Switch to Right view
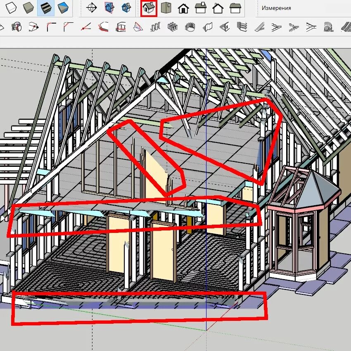 [201, 8]
